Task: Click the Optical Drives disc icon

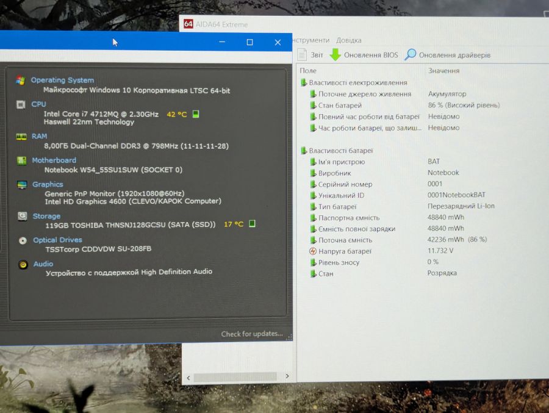Action: [23, 240]
